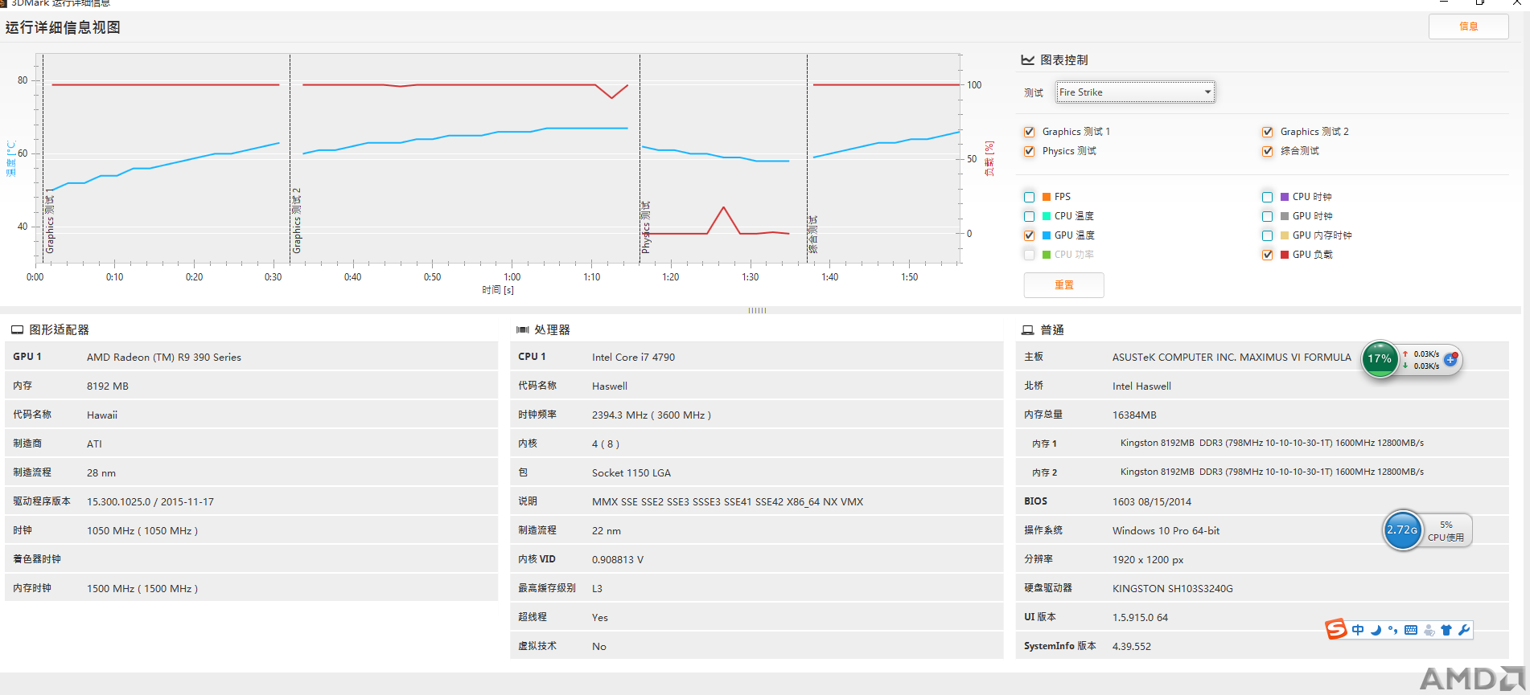Click the red GPU 负载 color swatch
This screenshot has height=695, width=1530.
tap(1285, 255)
